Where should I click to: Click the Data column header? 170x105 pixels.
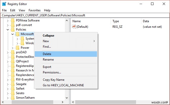[156, 21]
